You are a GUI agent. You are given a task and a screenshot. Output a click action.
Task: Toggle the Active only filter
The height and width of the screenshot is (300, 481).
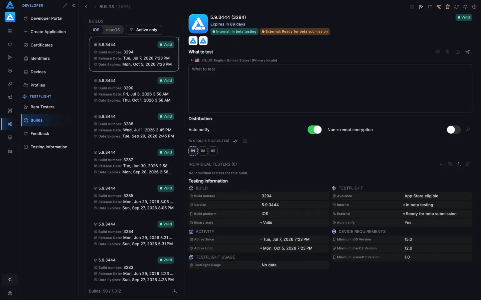pos(144,30)
